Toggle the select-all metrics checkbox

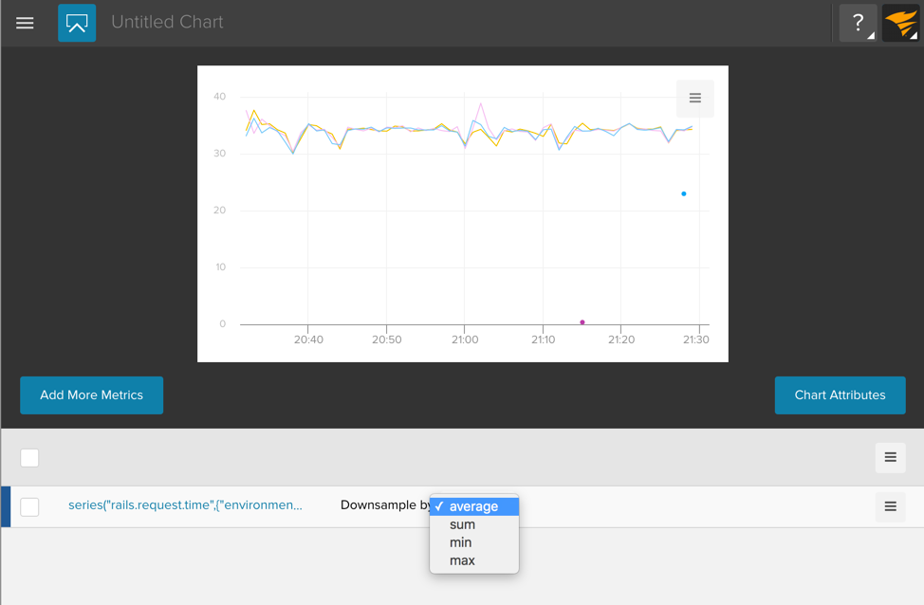coord(30,458)
